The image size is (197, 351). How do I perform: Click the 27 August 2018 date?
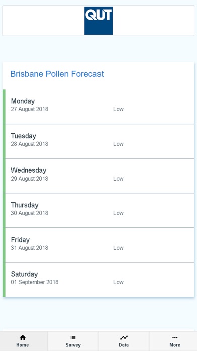[30, 109]
